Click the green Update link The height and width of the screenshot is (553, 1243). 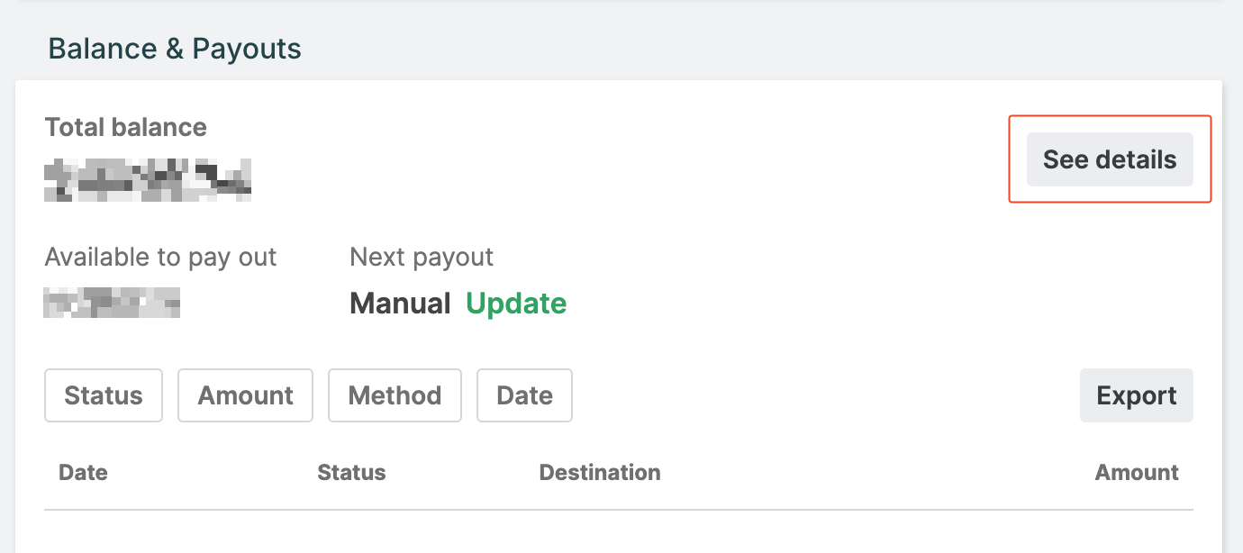tap(516, 304)
